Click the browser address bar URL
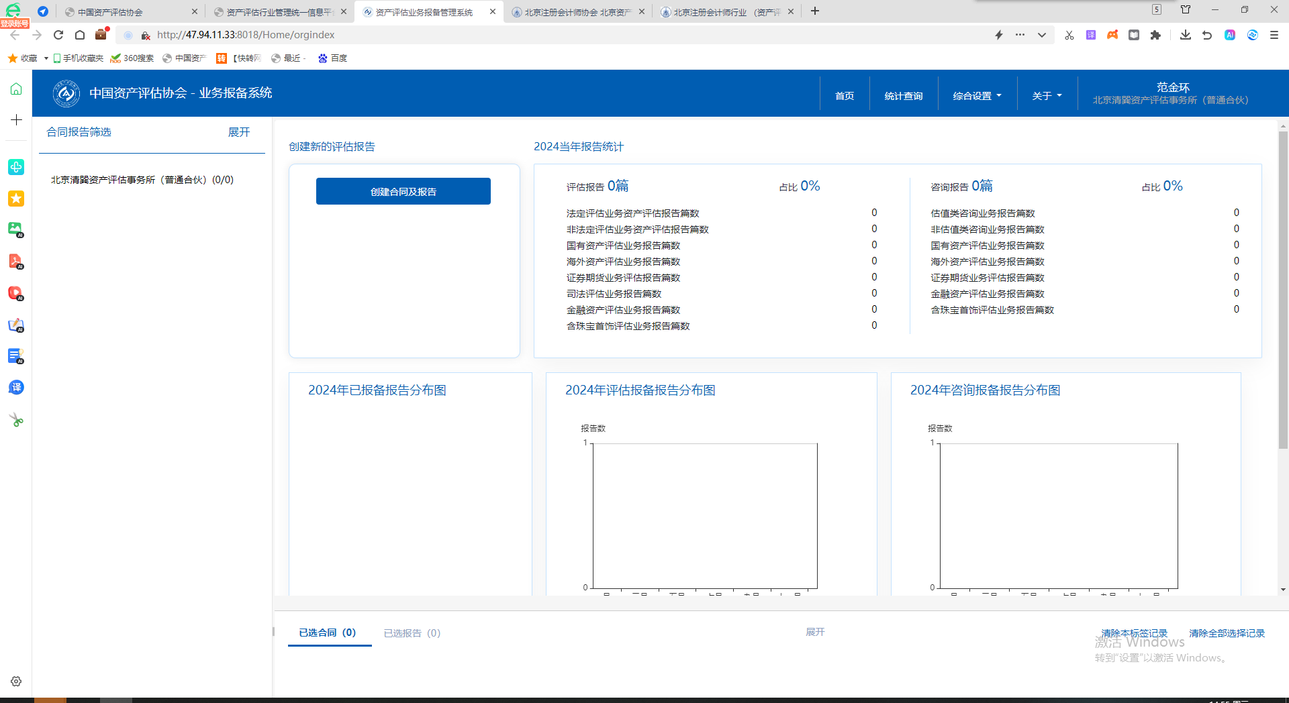This screenshot has width=1289, height=703. (246, 35)
